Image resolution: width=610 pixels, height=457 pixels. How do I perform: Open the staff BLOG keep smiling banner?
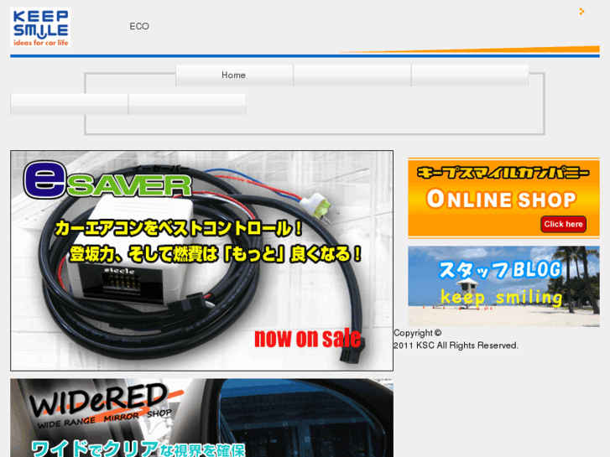pos(503,286)
